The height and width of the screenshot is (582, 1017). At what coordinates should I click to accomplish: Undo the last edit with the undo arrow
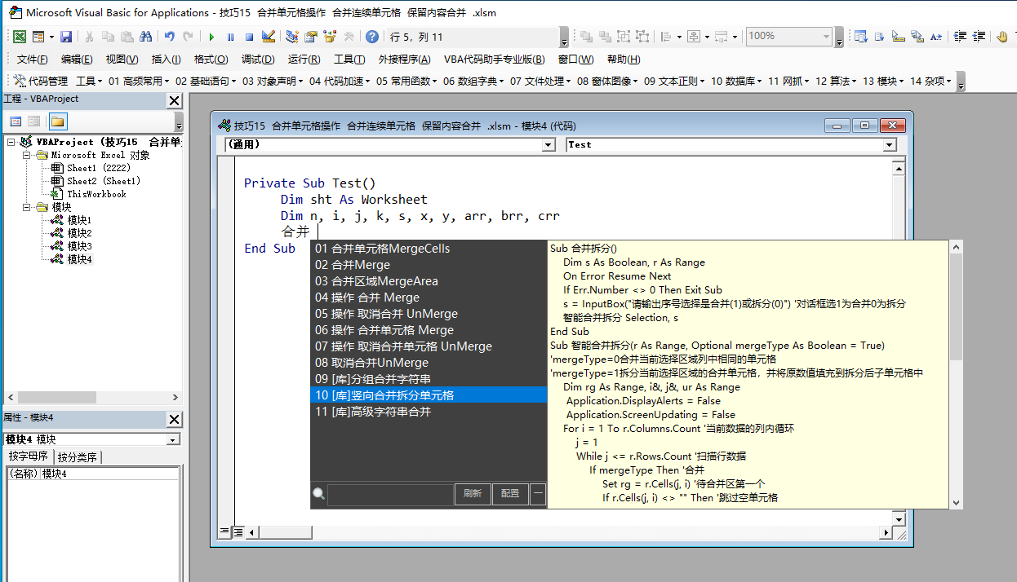pyautogui.click(x=169, y=37)
